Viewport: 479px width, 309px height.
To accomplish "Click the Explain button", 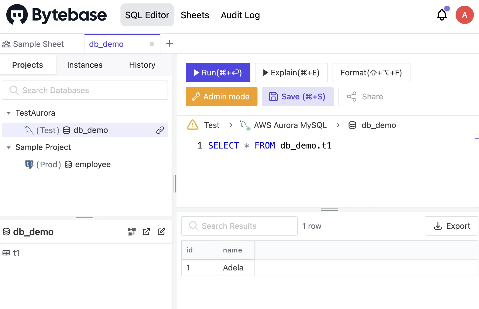I will [x=291, y=73].
